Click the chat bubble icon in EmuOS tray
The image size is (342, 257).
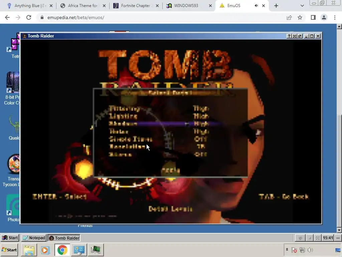pyautogui.click(x=300, y=238)
